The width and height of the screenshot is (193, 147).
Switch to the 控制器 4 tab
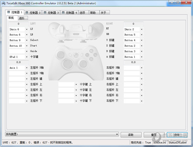pos(69,13)
